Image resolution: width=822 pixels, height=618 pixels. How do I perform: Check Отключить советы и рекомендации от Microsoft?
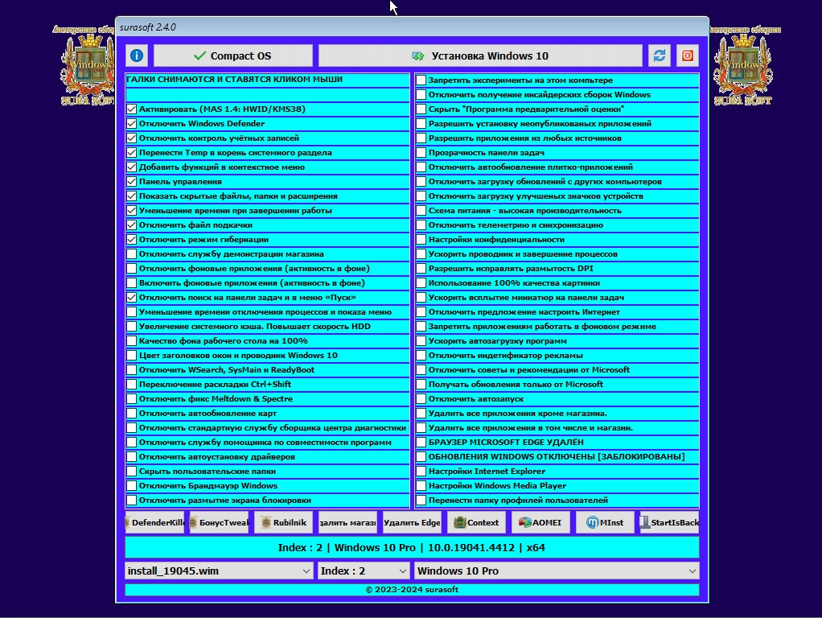[421, 370]
